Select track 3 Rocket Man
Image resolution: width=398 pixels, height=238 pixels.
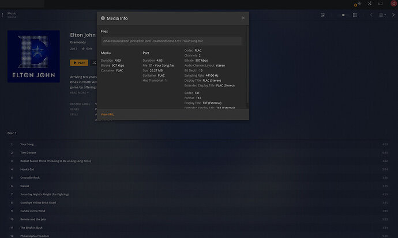(x=197, y=161)
